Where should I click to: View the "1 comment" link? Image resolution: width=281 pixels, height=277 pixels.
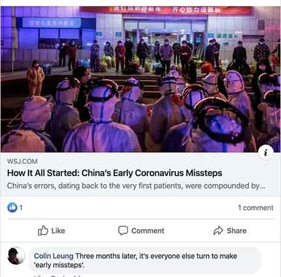coord(256,208)
